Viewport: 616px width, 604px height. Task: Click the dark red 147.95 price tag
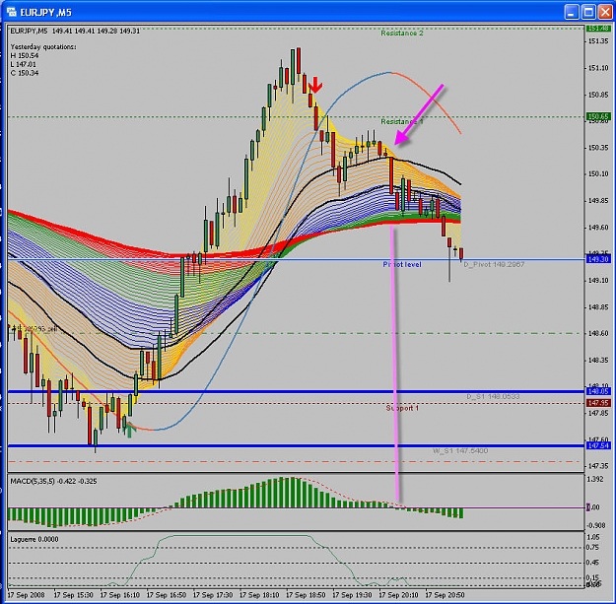pos(598,403)
